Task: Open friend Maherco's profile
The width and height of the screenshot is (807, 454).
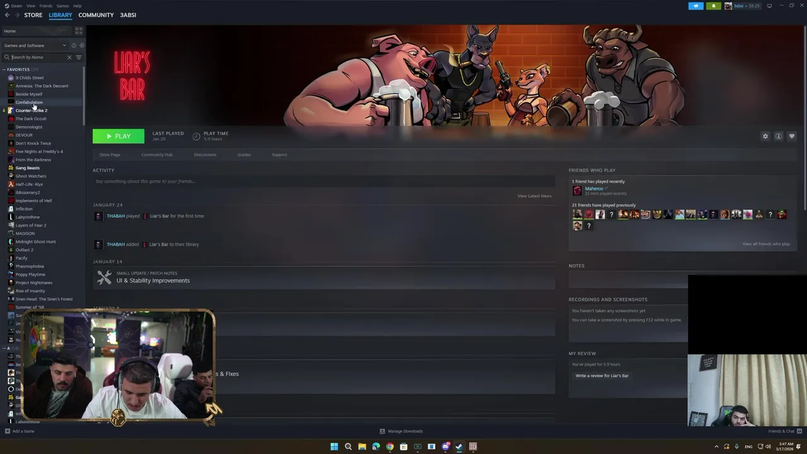Action: point(594,189)
